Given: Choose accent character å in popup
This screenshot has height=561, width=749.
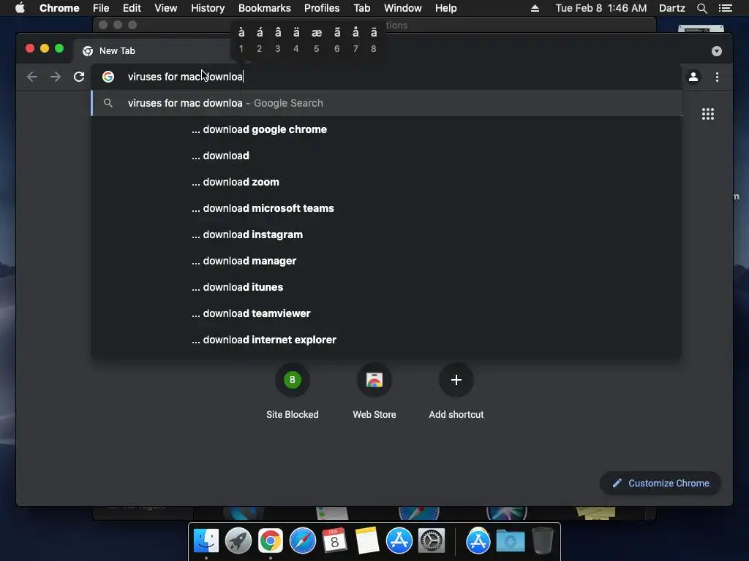Looking at the screenshot, I should [x=355, y=39].
